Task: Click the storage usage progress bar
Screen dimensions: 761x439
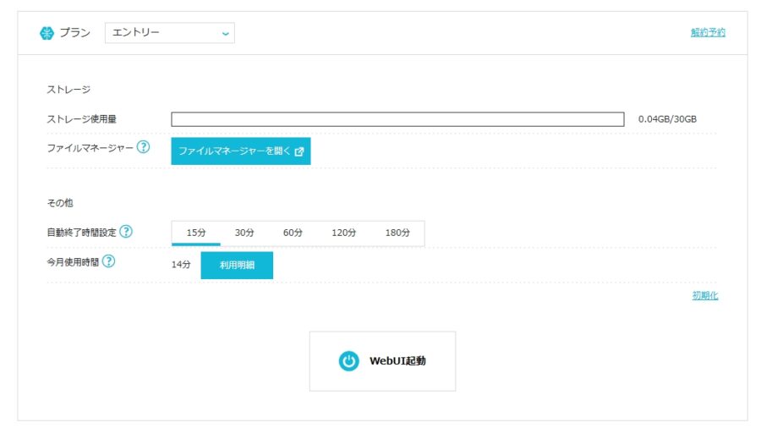Action: [397, 119]
